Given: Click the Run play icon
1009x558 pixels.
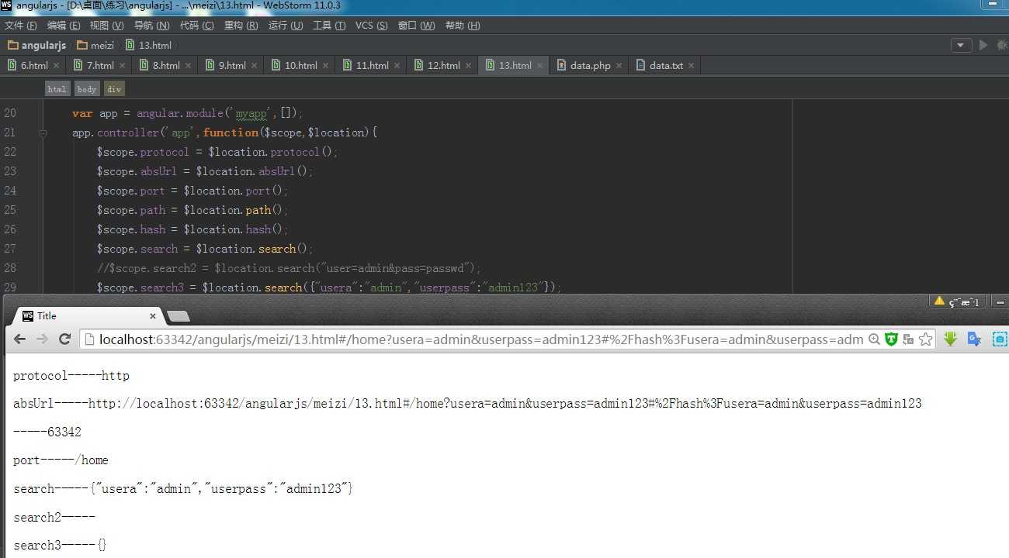Looking at the screenshot, I should click(x=983, y=45).
